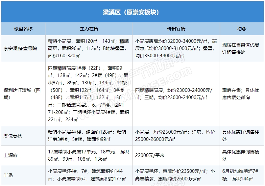Select the price cell 小高层，均价25000元/㎡
The image size is (265, 186).
tap(176, 136)
